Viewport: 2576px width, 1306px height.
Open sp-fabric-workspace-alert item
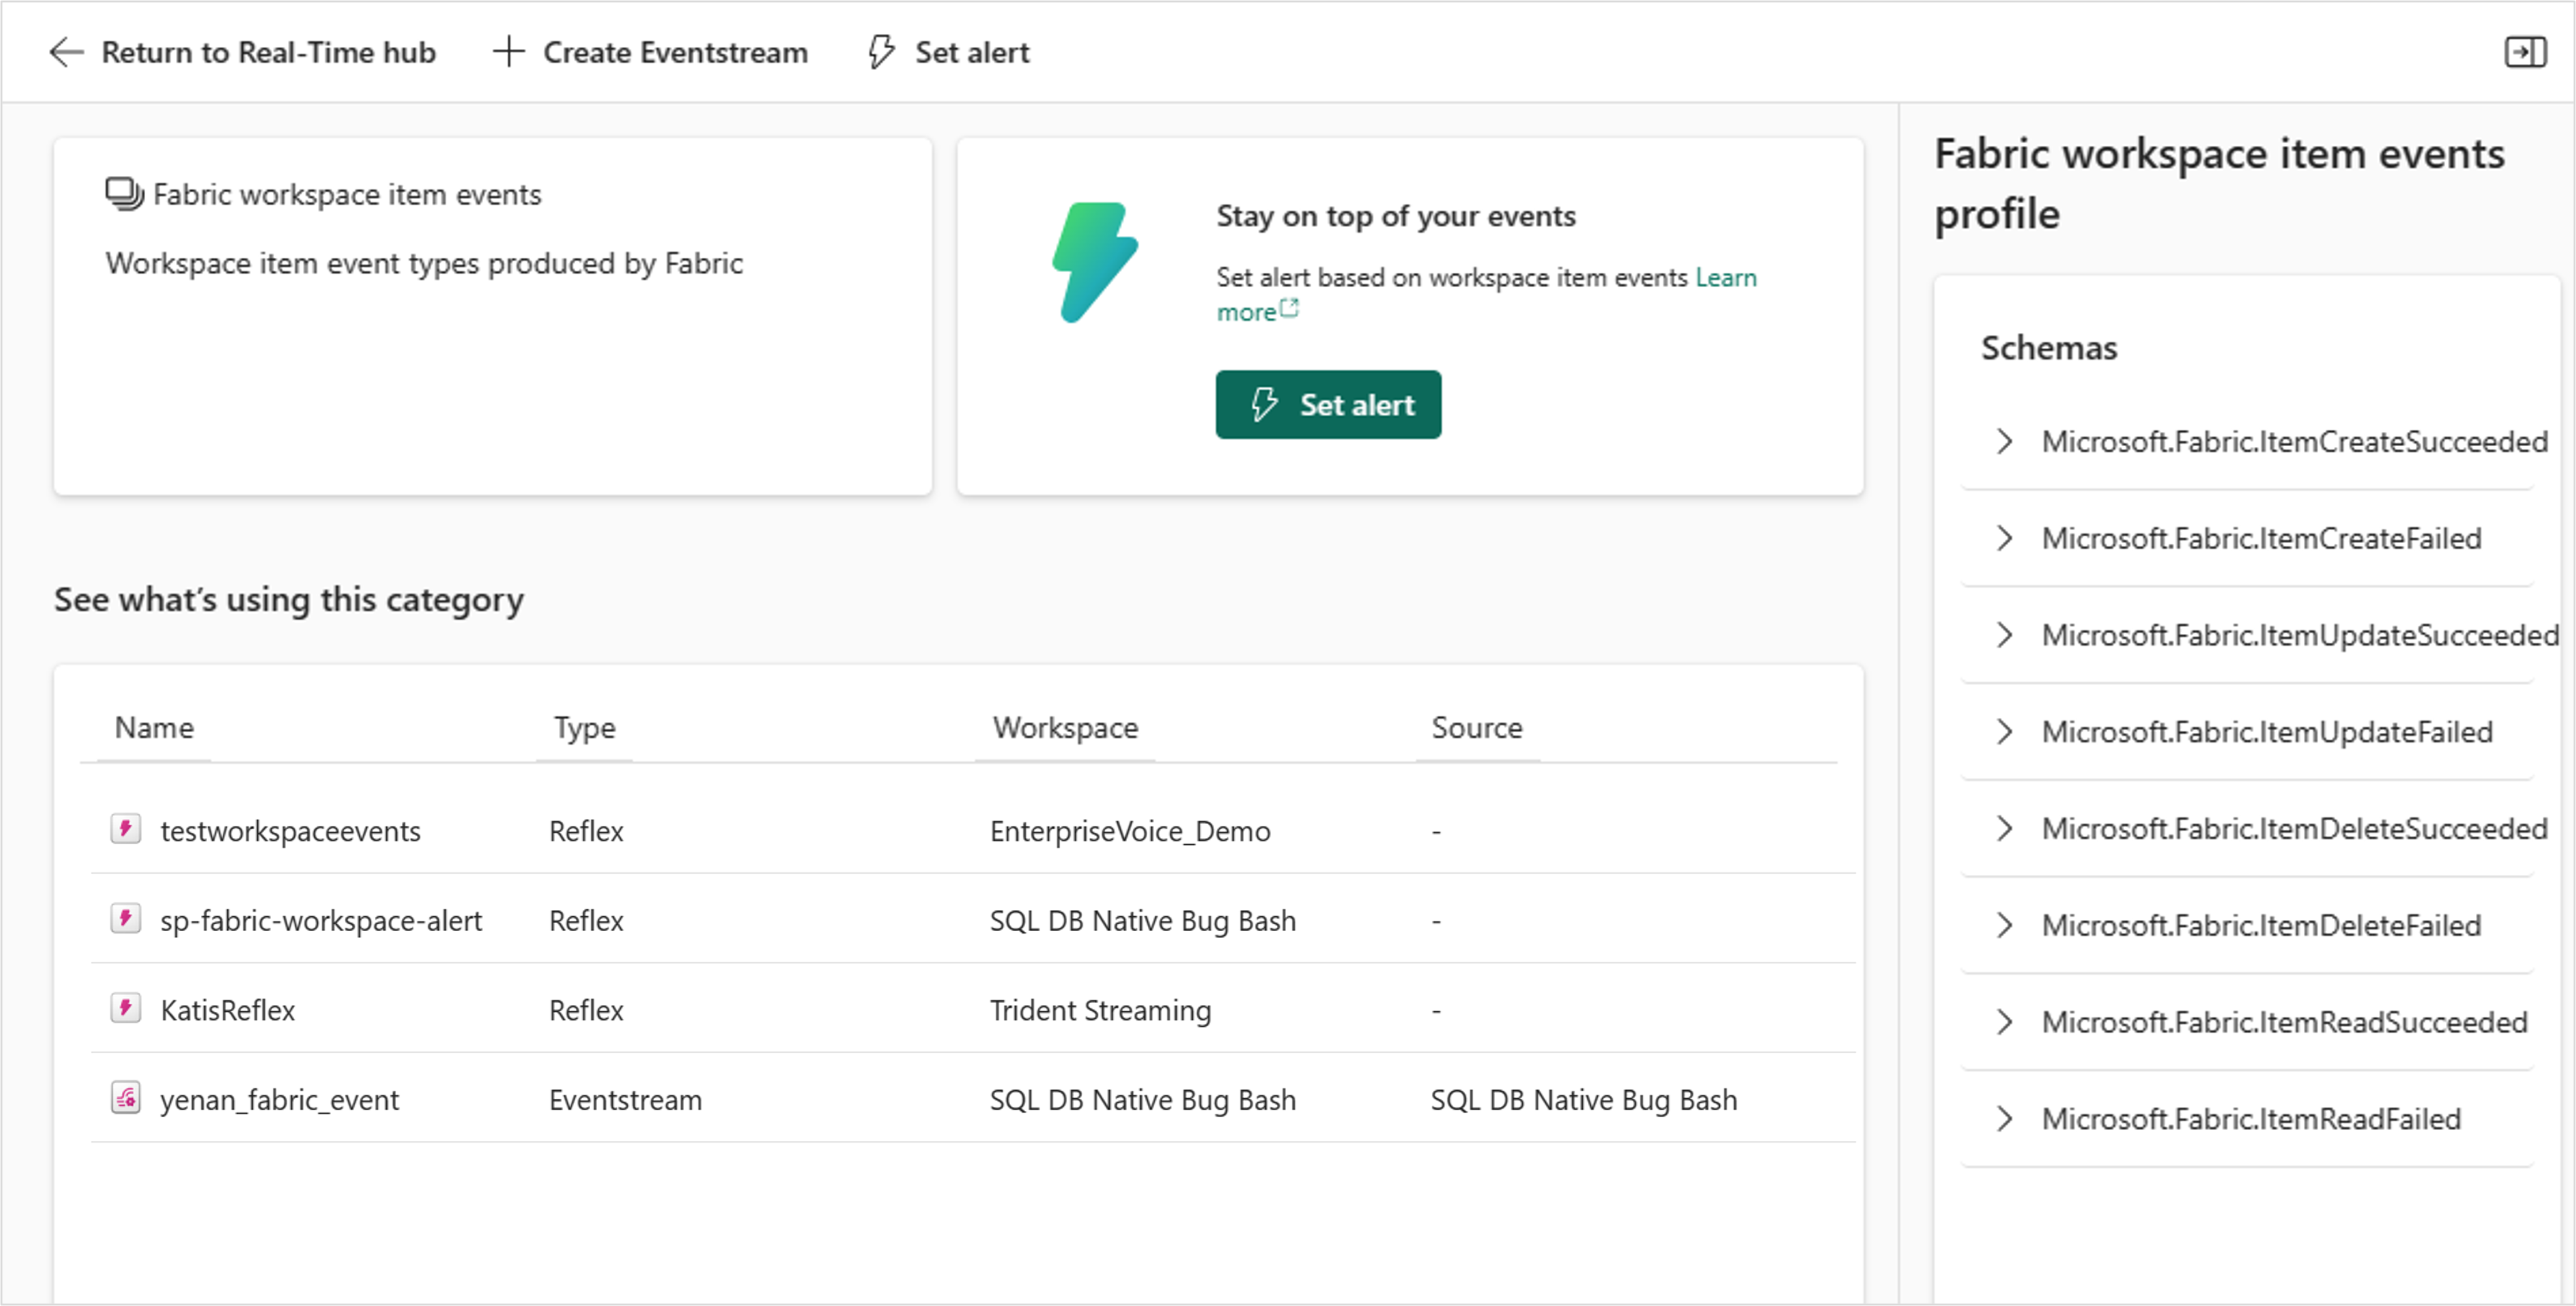(x=321, y=921)
